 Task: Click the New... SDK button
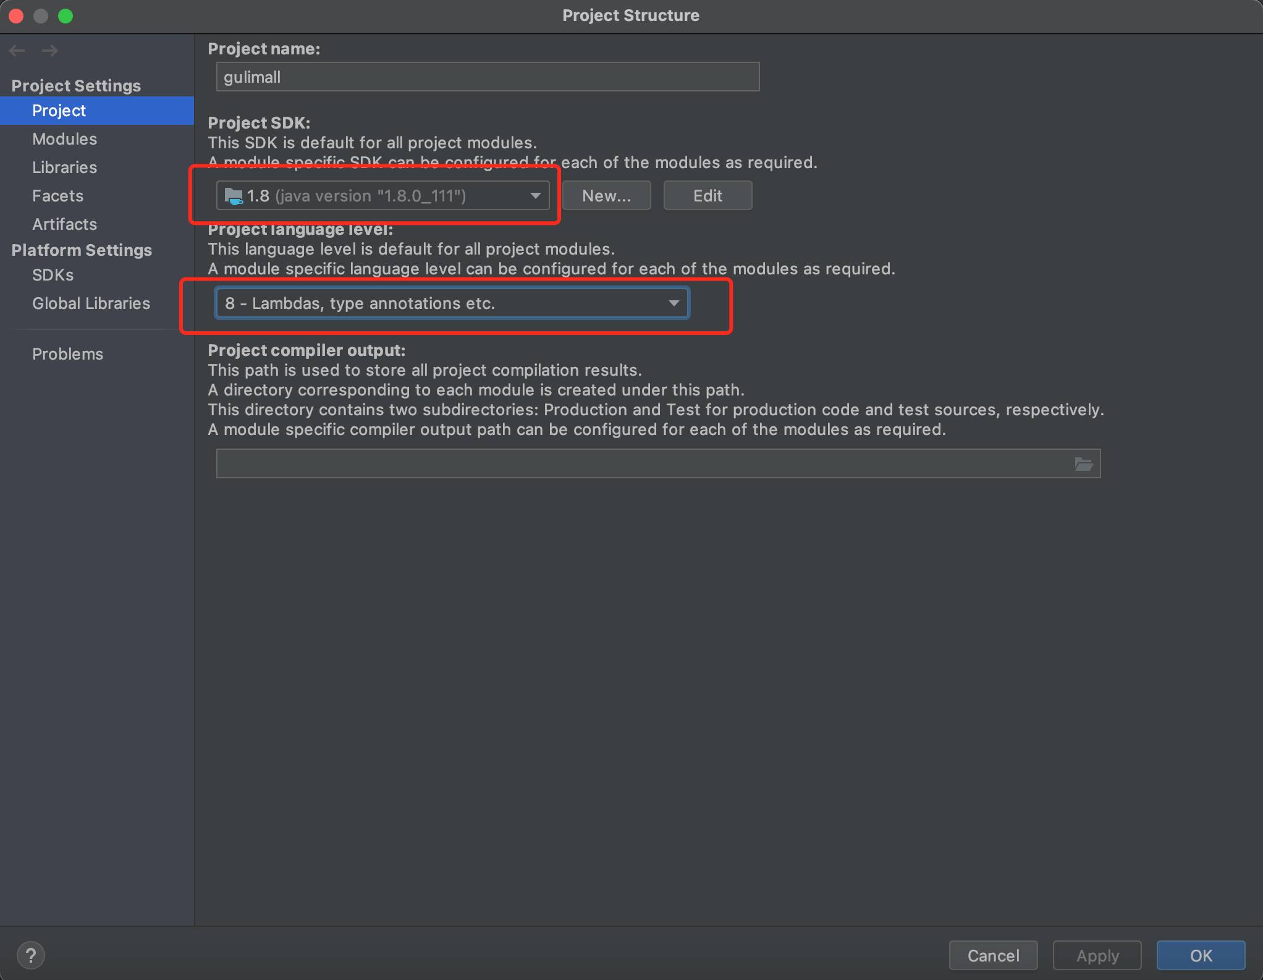(606, 196)
